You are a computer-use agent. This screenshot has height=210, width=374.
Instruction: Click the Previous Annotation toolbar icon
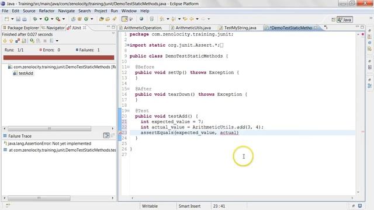pos(174,19)
